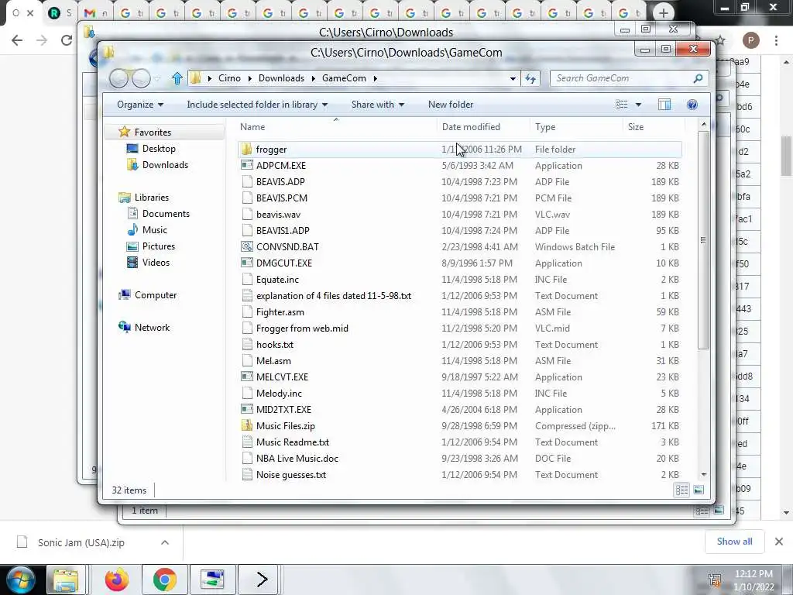
Task: Click the search magnifier icon
Action: [x=699, y=78]
